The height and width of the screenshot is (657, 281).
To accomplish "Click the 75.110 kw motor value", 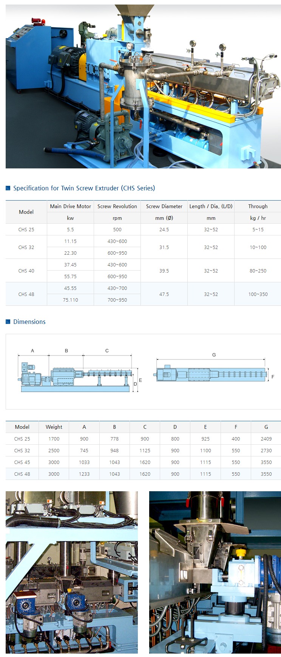I will click(70, 300).
